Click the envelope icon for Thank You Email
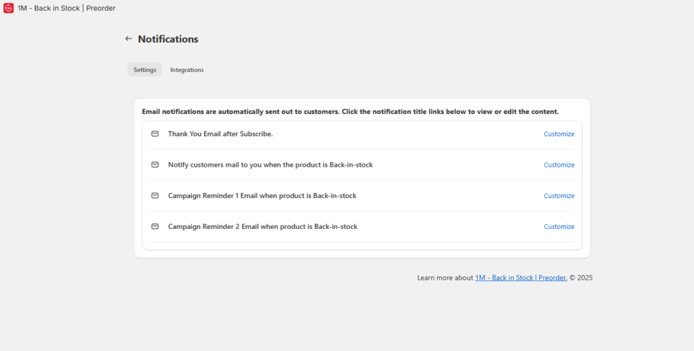Screen dimensions: 694x351 point(155,133)
